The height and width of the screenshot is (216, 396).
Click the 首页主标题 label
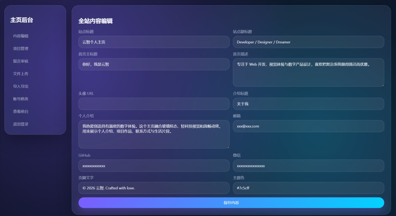coord(88,54)
